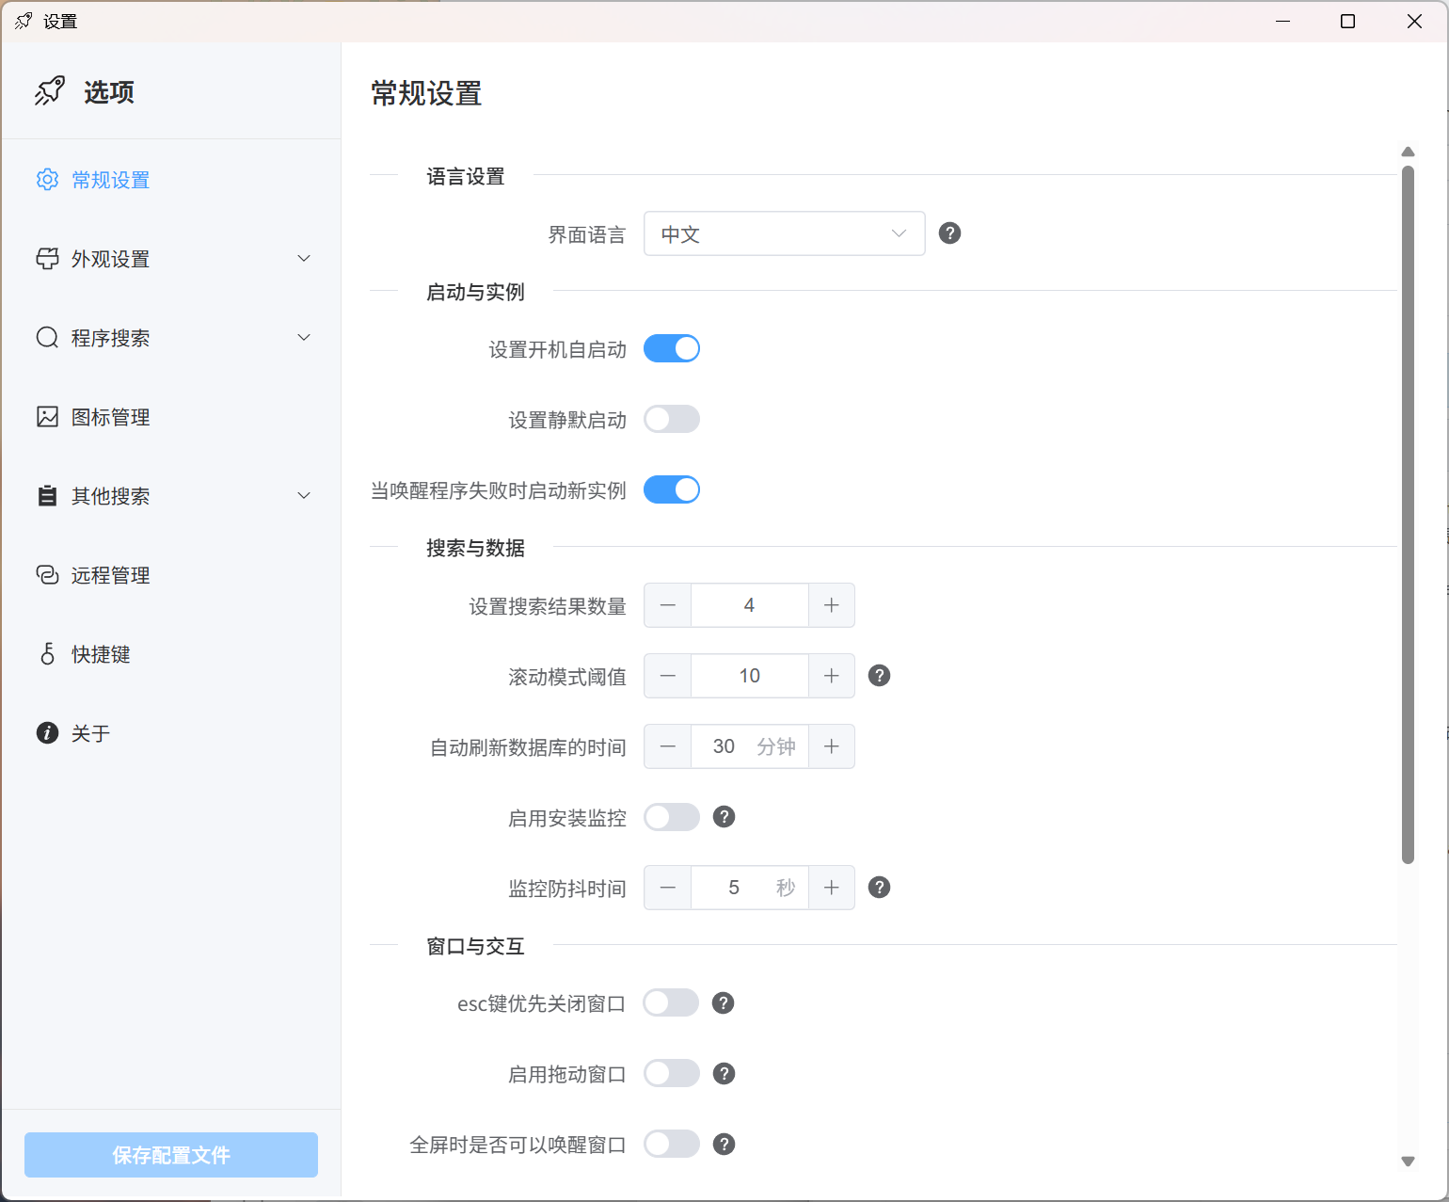Expand the 外观设置 section chevron
The height and width of the screenshot is (1202, 1449).
303,258
